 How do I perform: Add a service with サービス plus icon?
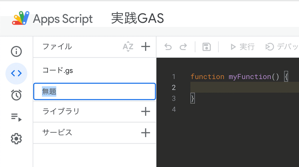145,133
